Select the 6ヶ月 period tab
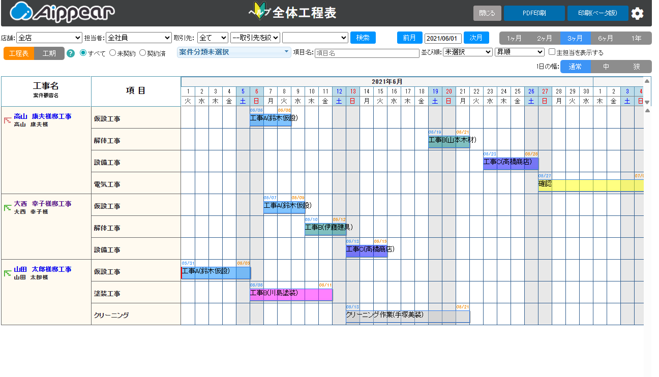 point(606,38)
